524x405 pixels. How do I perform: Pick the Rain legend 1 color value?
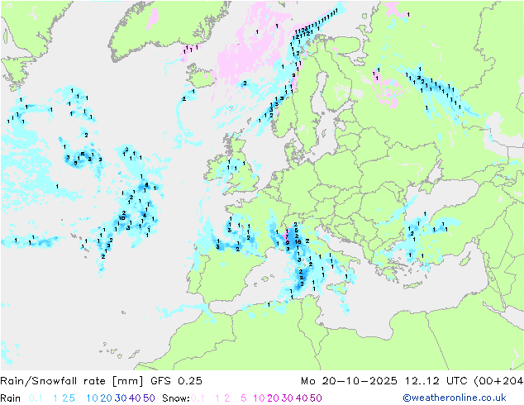55,398
